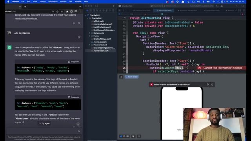Copy code of the French dayNames array
The image size is (251, 141).
pos(73,97)
